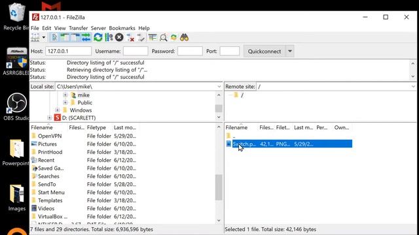The height and width of the screenshot is (235, 419).
Task: Reconnect to the last used server
Action: (x=141, y=38)
